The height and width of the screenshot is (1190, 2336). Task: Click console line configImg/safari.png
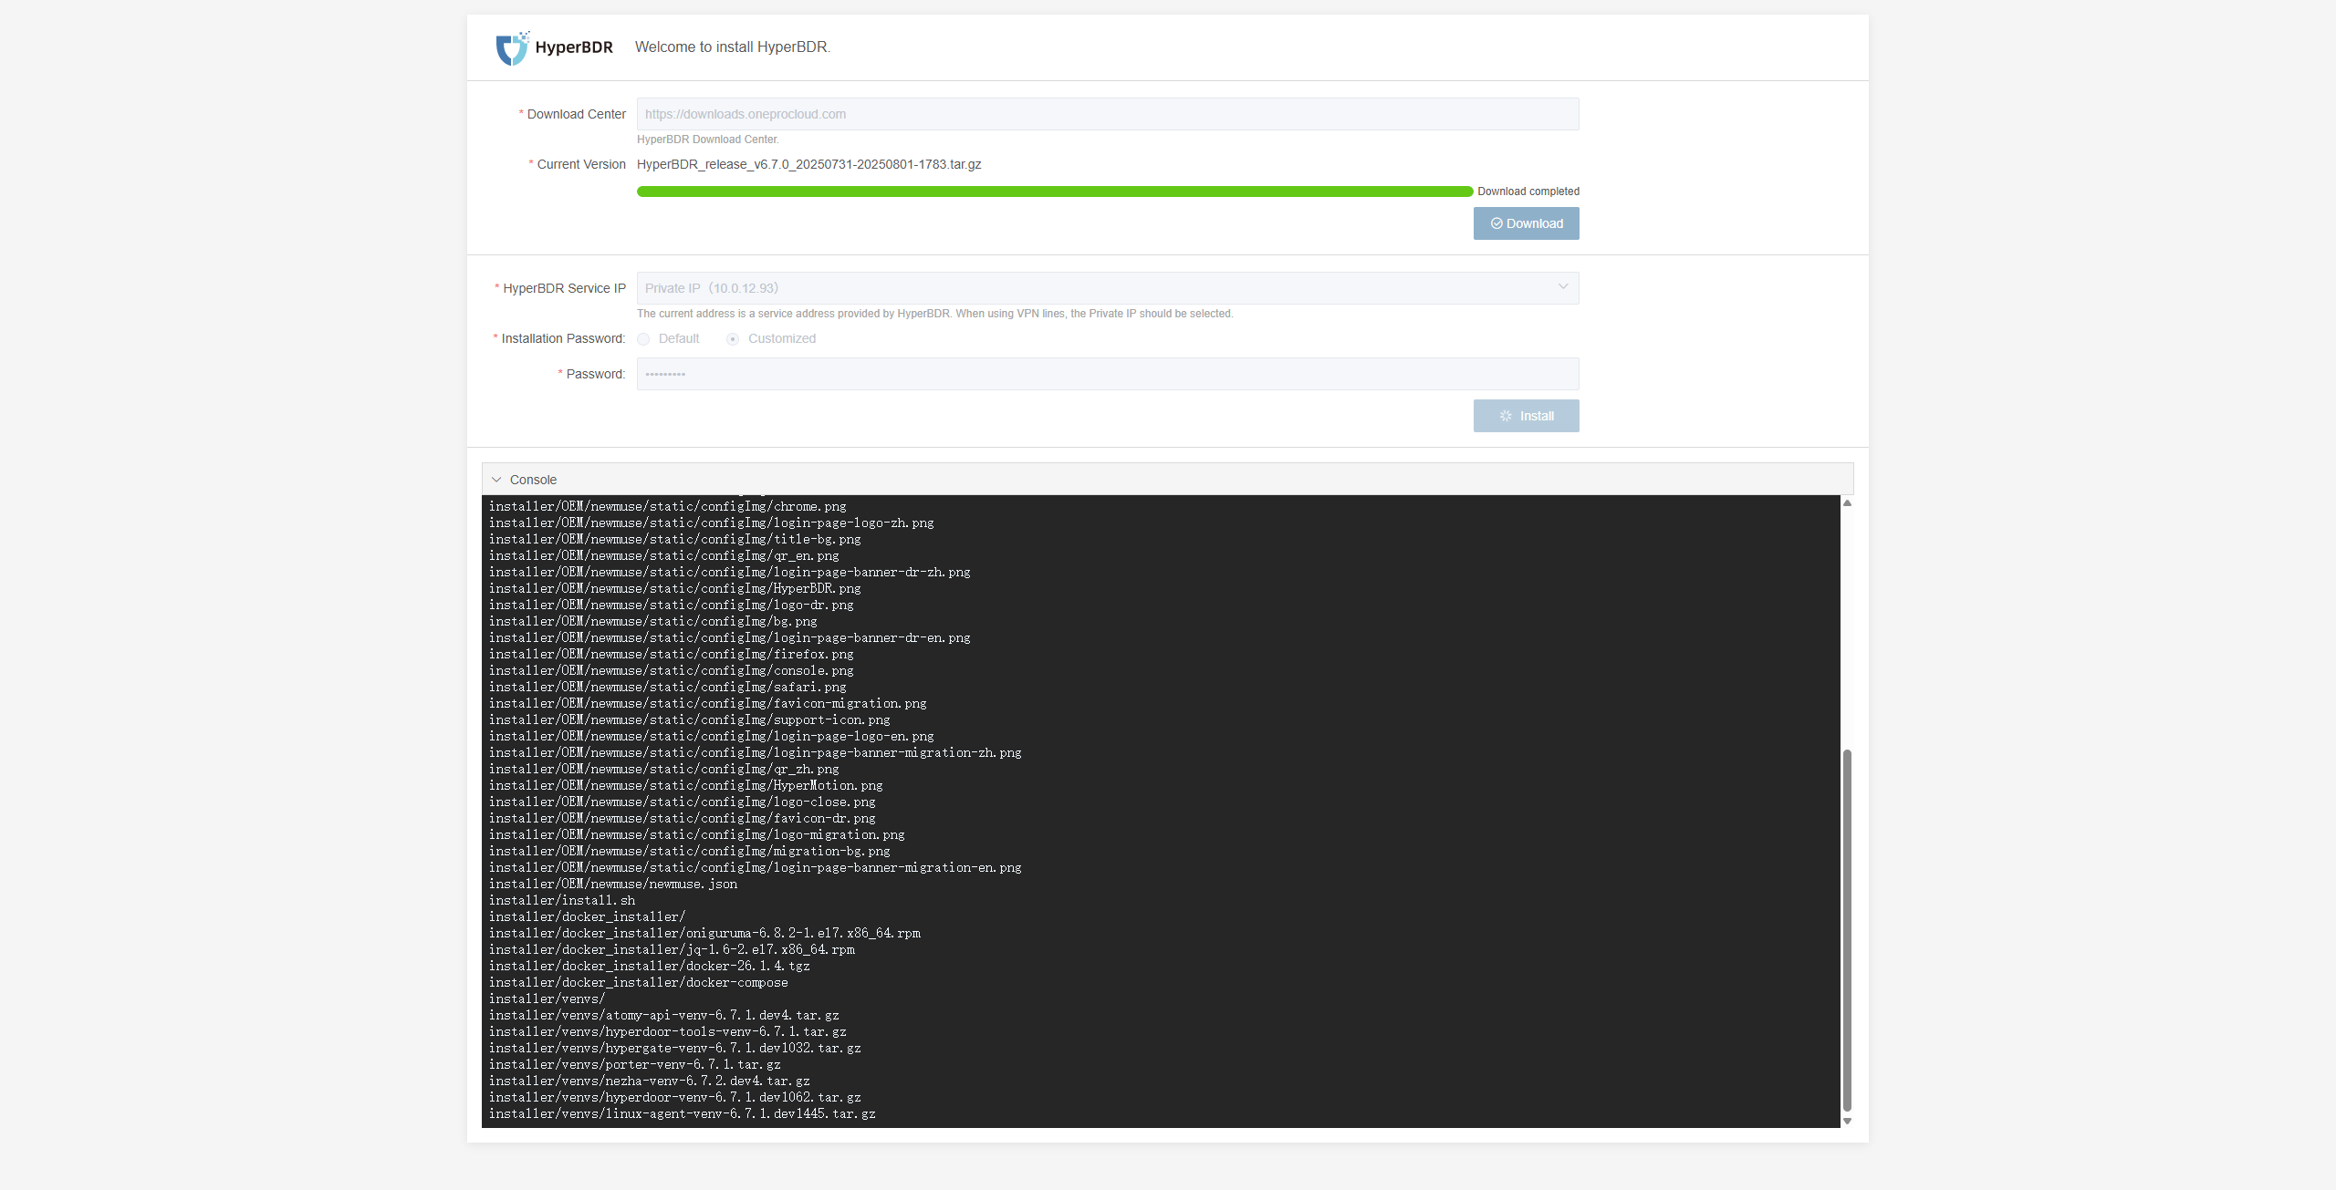(x=668, y=687)
